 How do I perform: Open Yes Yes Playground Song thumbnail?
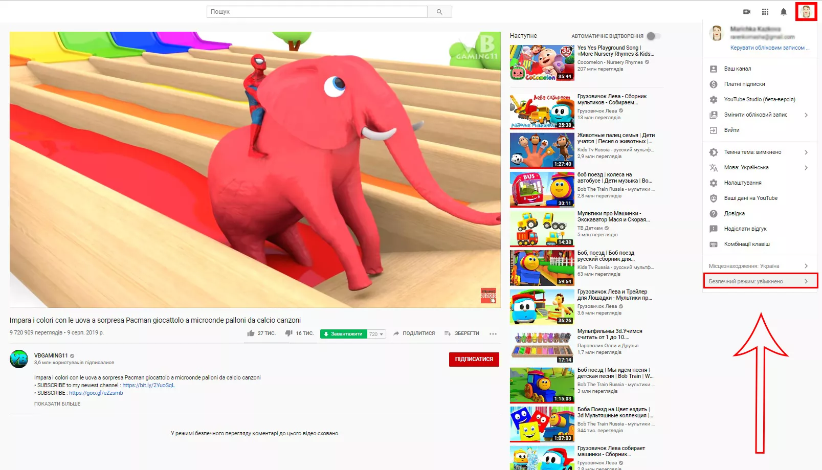click(x=542, y=62)
